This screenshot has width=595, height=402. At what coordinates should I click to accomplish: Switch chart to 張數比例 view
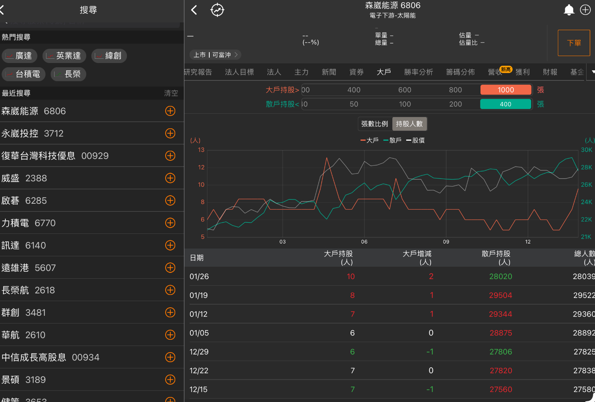pyautogui.click(x=374, y=124)
